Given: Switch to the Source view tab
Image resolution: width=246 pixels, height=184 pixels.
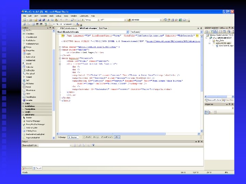Looking at the screenshot, I should click(x=73, y=137).
